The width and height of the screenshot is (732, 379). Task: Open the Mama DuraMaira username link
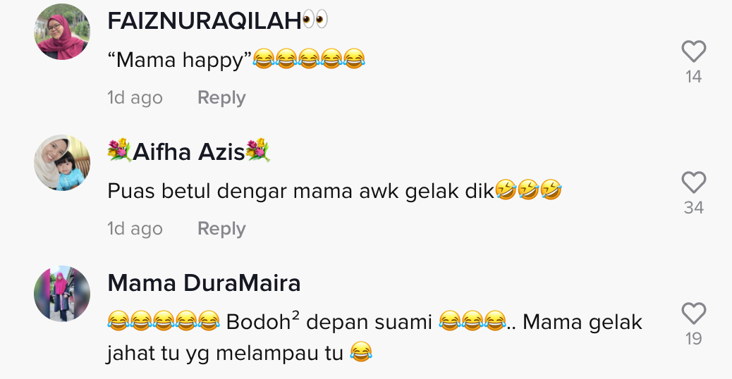pos(204,283)
